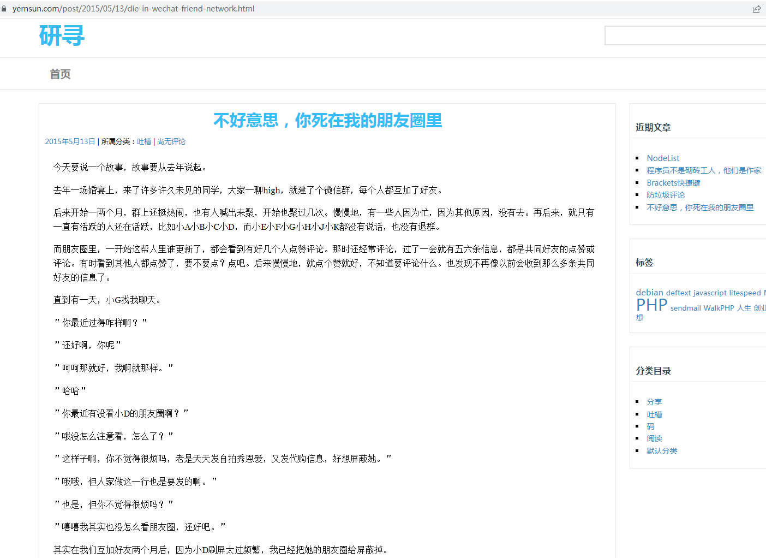Open the 阅读 category link
This screenshot has width=766, height=558.
[654, 438]
